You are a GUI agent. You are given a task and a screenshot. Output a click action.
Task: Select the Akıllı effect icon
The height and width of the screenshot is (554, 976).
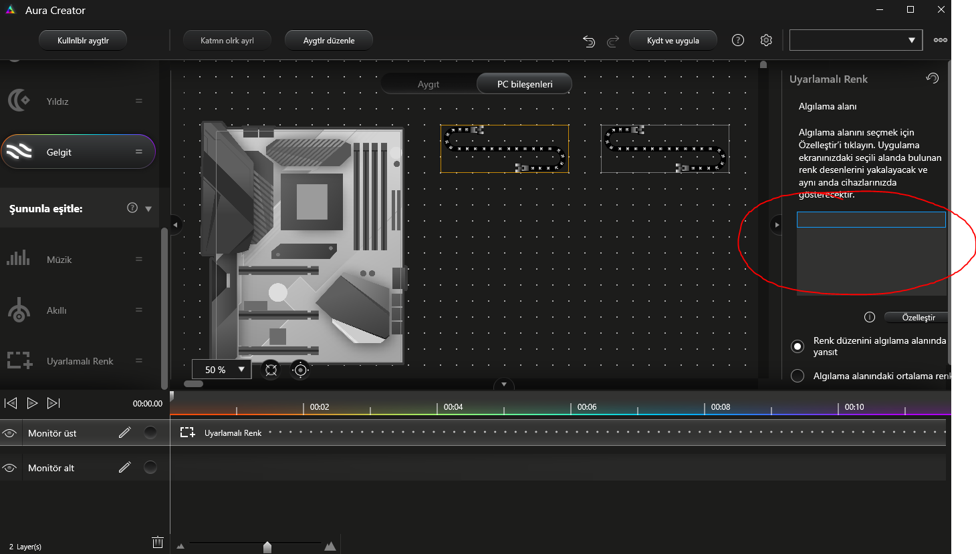pos(19,310)
